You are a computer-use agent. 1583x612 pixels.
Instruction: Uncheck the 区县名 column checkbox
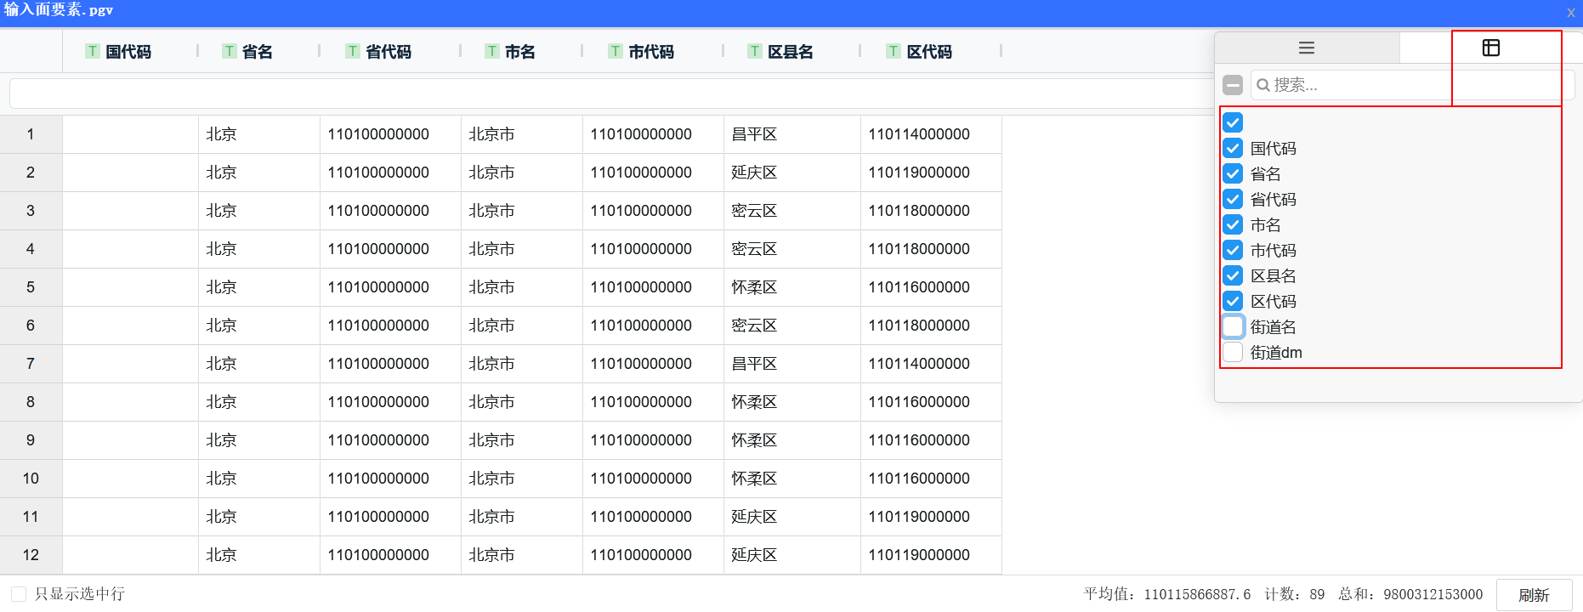[1233, 275]
